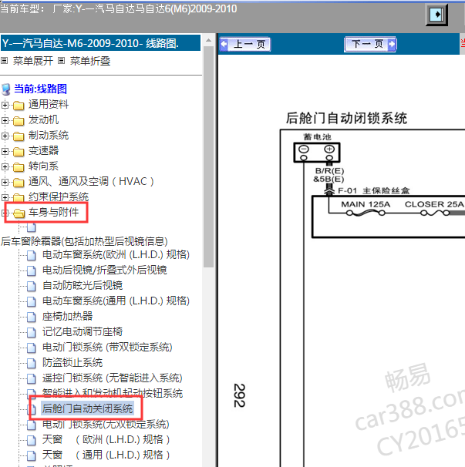The image size is (465, 467).
Task: Open 通风、通风及空调（HVAC）tree item
Action: click(x=91, y=181)
